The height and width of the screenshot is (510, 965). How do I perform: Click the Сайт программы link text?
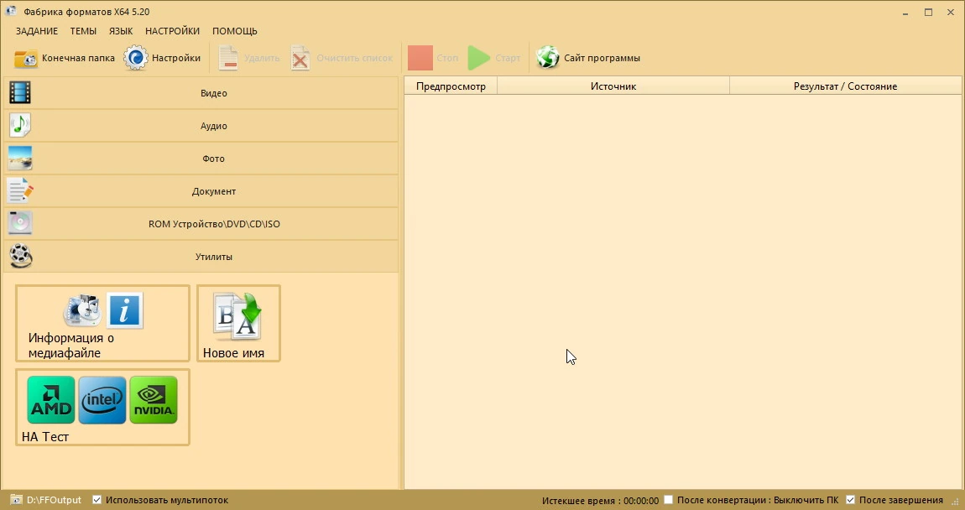click(x=602, y=58)
